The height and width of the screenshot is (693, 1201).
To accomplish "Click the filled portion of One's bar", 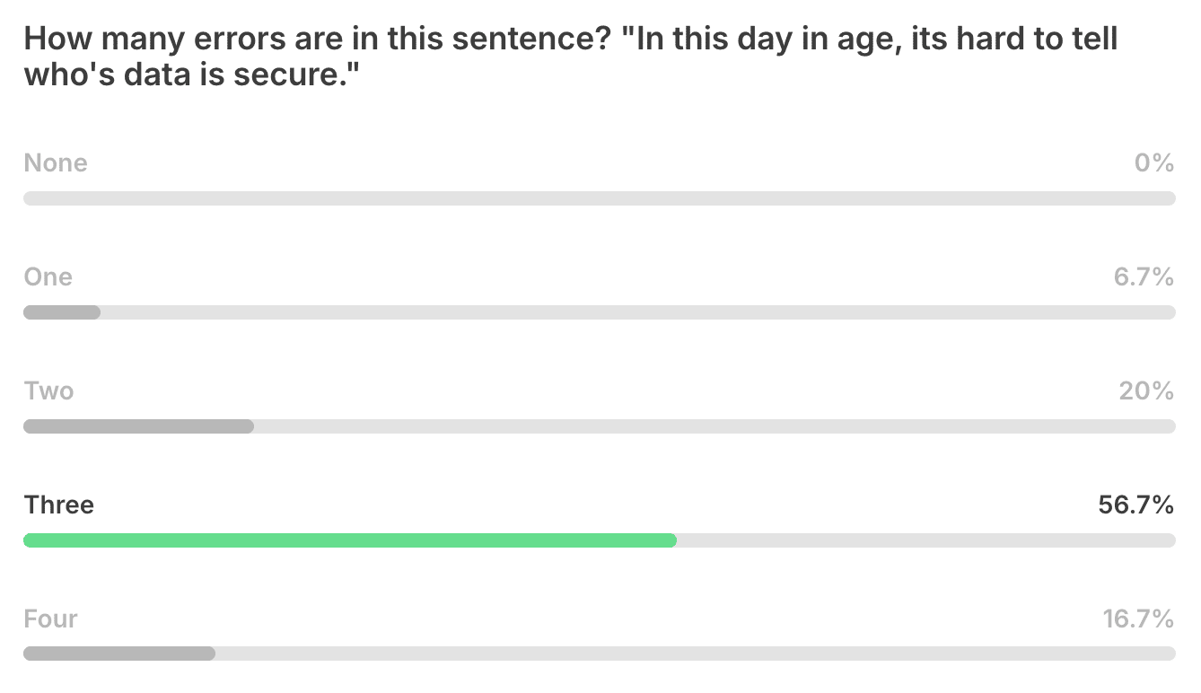I will [62, 312].
